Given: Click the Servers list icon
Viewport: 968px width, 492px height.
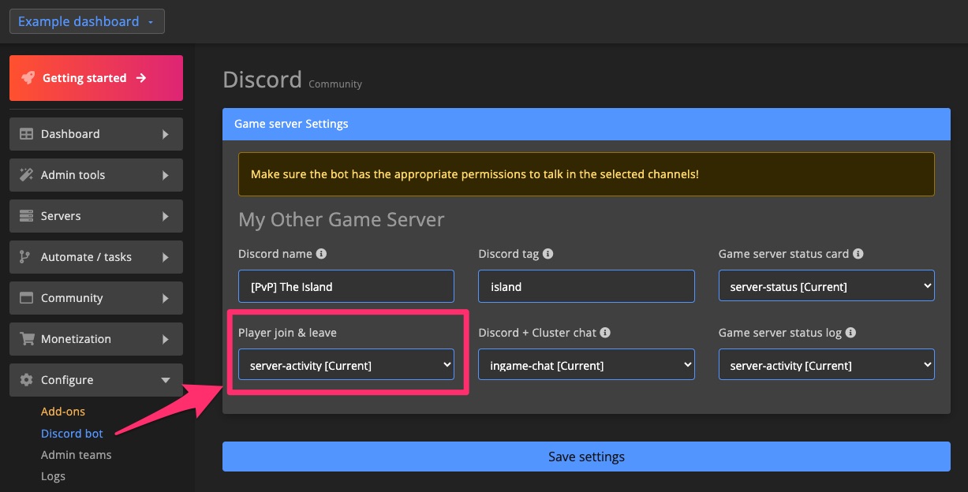Looking at the screenshot, I should point(27,216).
